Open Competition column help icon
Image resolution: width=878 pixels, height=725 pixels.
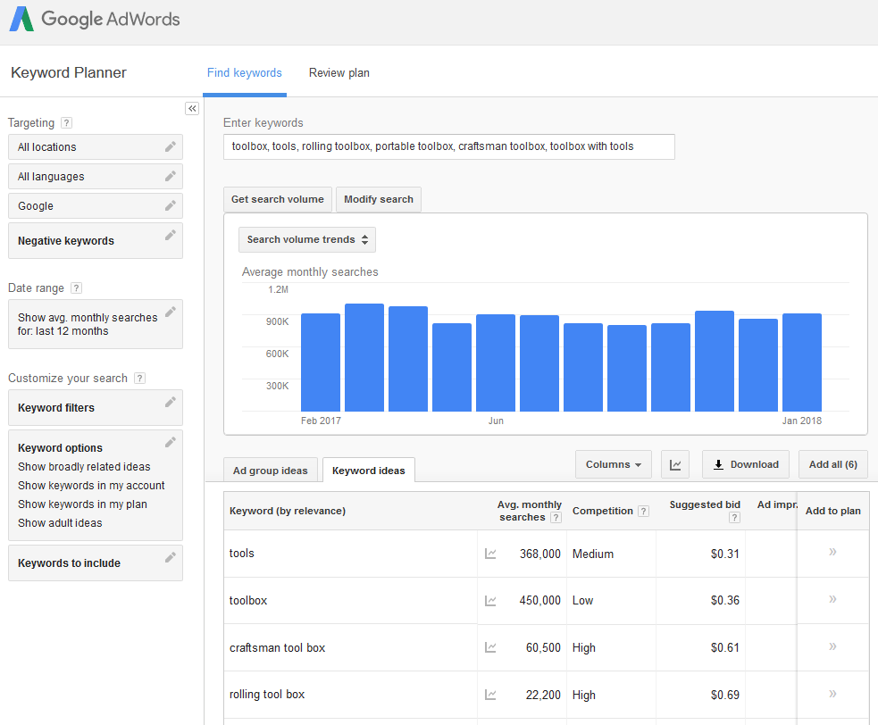(x=644, y=511)
